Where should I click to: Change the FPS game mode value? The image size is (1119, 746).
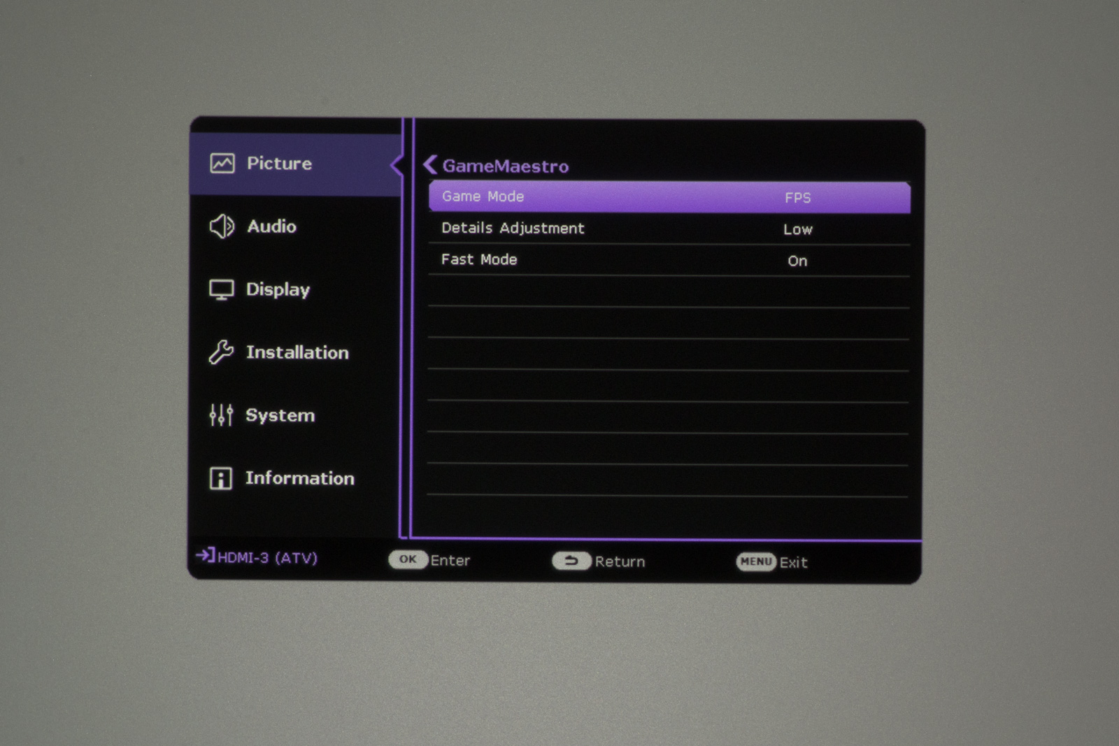click(x=797, y=198)
